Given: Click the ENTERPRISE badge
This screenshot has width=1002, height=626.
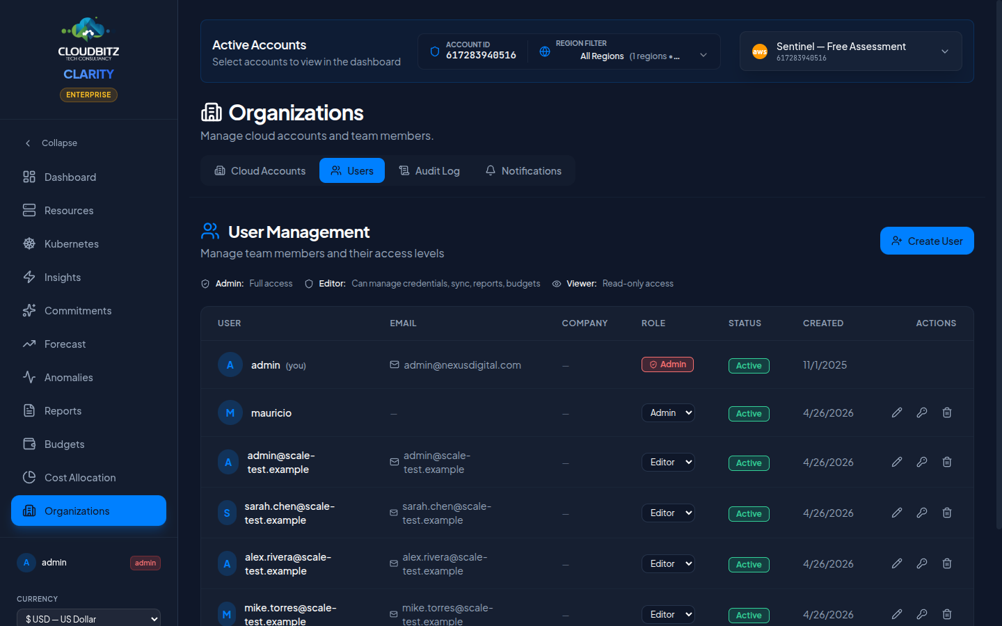Looking at the screenshot, I should point(88,95).
